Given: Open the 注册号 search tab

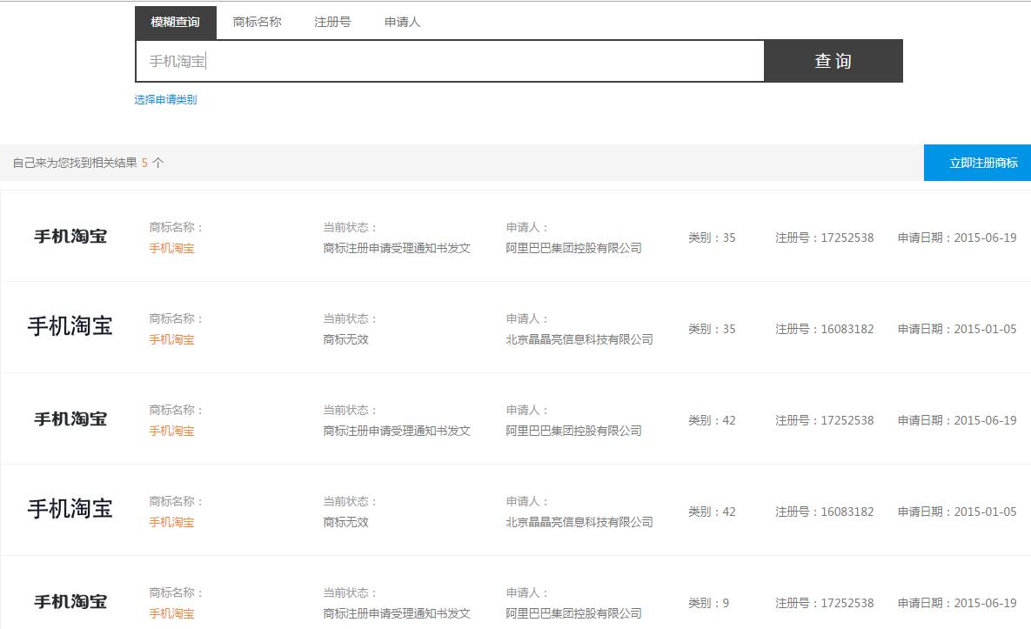Looking at the screenshot, I should point(332,23).
